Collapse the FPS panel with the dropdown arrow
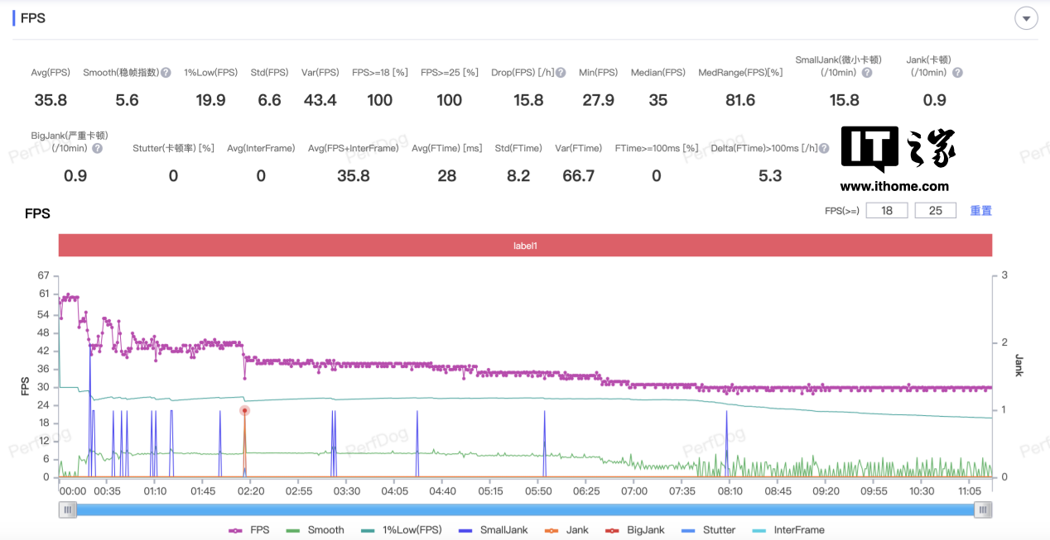1050x540 pixels. pos(1026,18)
